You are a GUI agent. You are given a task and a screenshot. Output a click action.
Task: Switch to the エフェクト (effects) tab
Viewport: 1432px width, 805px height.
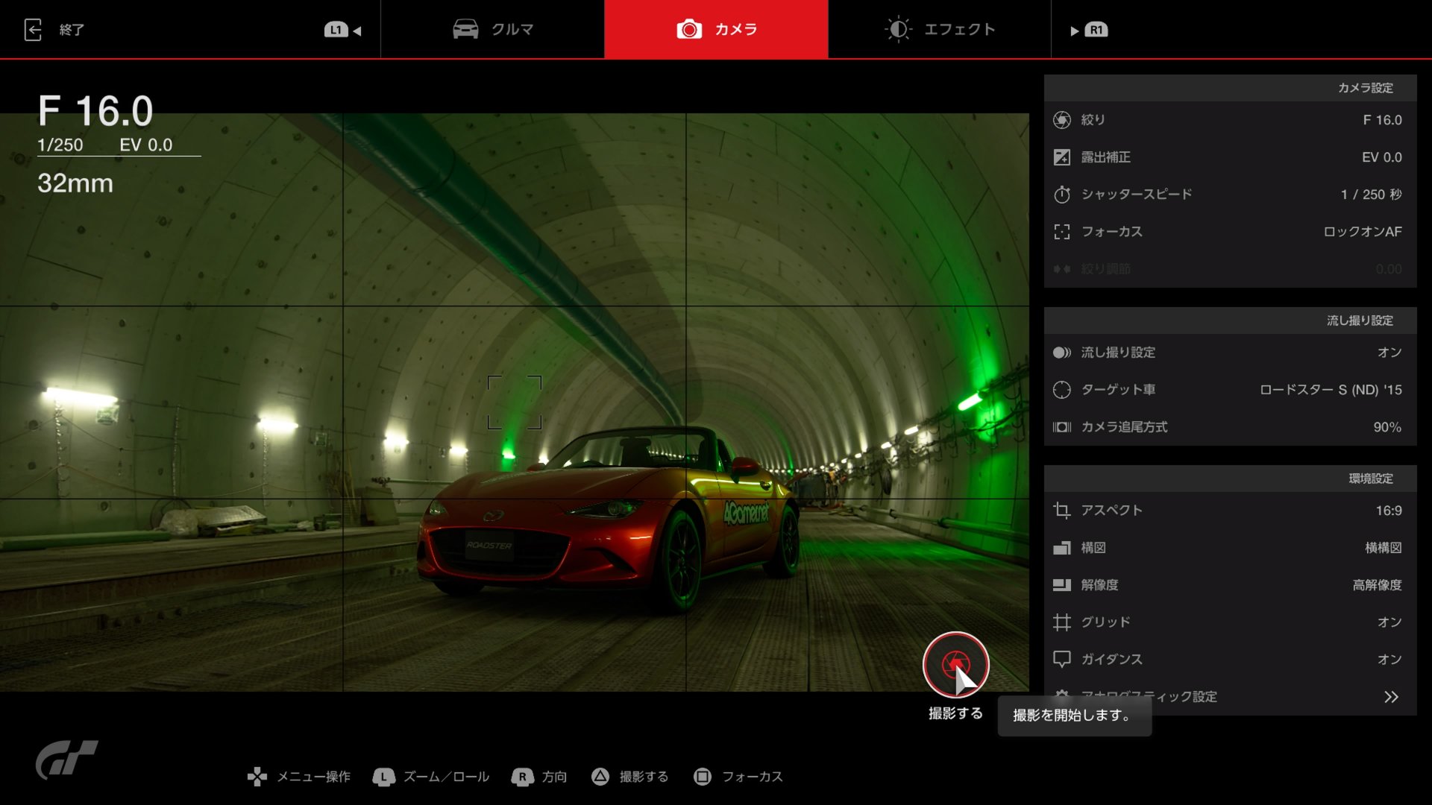tap(940, 30)
